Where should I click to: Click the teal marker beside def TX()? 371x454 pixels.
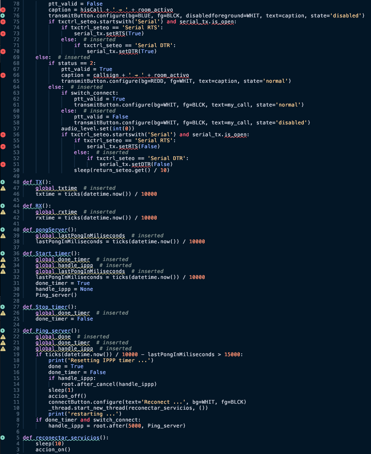pyautogui.click(x=3, y=182)
